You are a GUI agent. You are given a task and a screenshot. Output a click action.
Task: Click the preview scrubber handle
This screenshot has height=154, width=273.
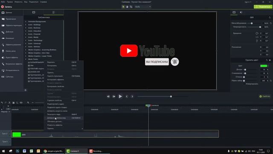(x=171, y=96)
